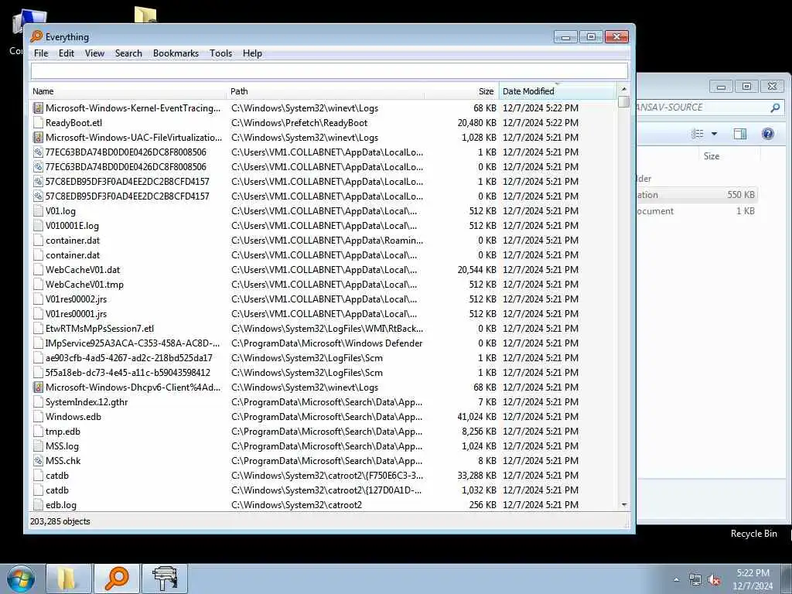This screenshot has height=594, width=792.
Task: Click the tmp.edb file icon
Action: tap(38, 432)
